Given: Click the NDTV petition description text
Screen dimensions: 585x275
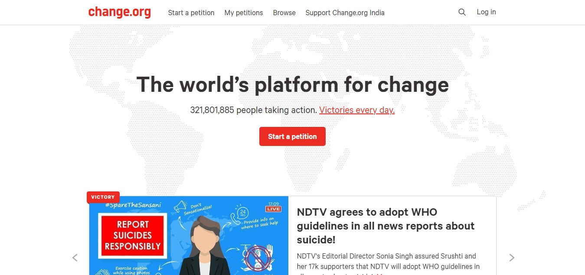Looking at the screenshot, I should click(388, 263).
